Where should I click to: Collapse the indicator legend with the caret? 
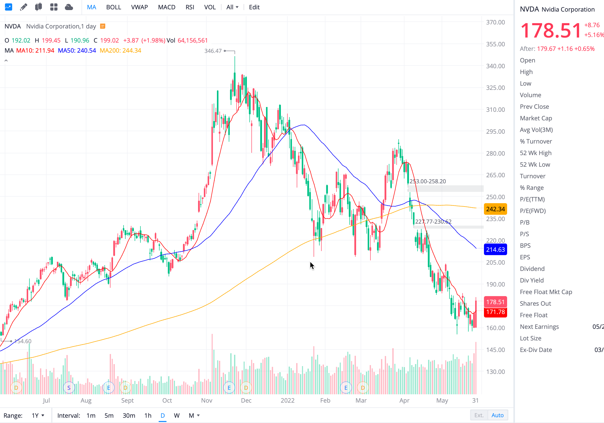click(x=6, y=60)
